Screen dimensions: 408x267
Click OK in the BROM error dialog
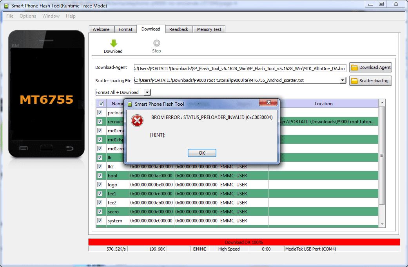[x=202, y=153]
